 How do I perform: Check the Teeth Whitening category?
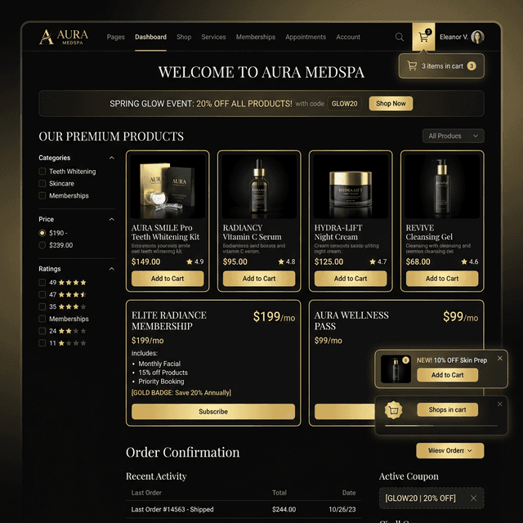(42, 172)
